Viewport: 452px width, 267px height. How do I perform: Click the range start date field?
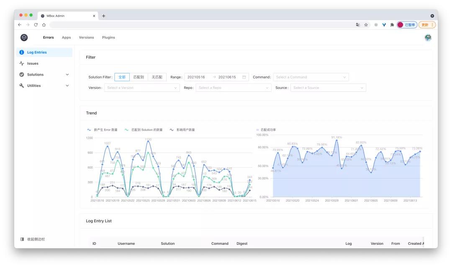click(x=196, y=77)
